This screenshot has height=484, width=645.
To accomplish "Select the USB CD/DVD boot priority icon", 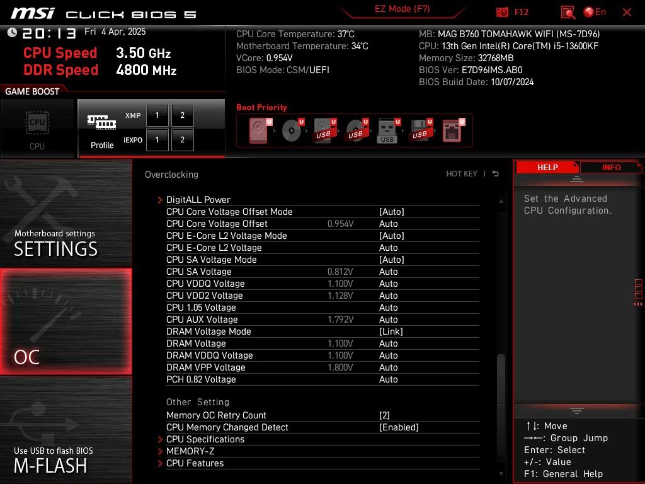I will (x=357, y=130).
